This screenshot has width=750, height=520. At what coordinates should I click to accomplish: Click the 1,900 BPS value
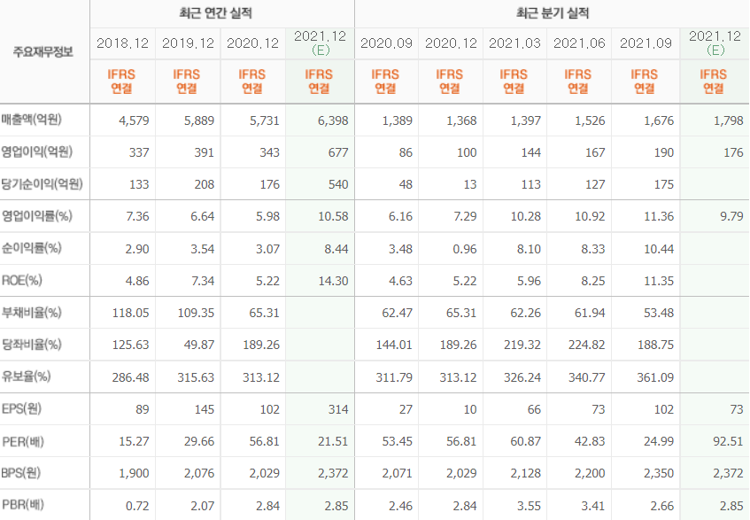[134, 474]
